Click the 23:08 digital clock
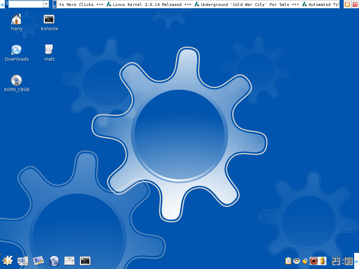359x269 pixels. point(342,261)
